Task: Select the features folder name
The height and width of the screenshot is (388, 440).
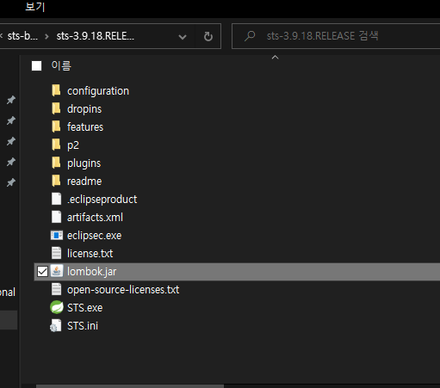Action: pyautogui.click(x=85, y=126)
